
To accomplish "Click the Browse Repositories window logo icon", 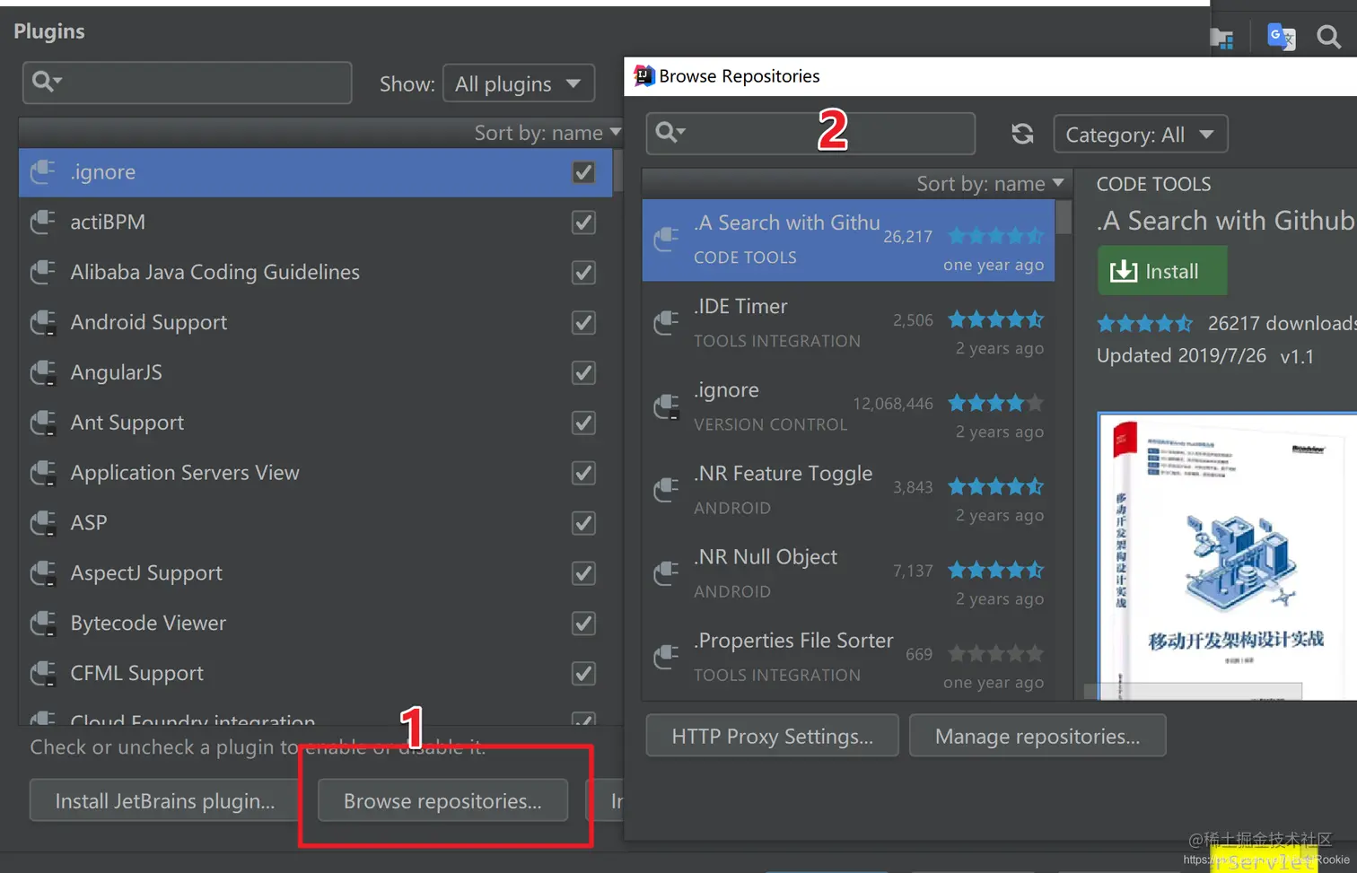I will (643, 76).
